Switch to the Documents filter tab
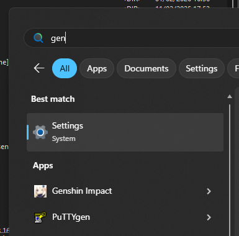Image resolution: width=239 pixels, height=236 pixels. (x=147, y=68)
